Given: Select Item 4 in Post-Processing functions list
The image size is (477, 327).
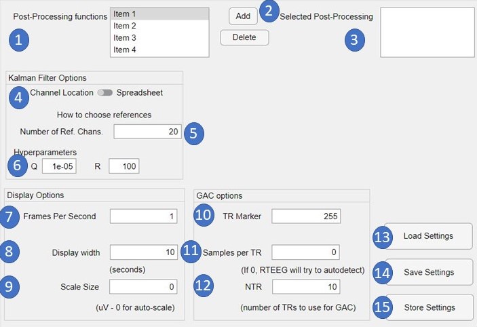Looking at the screenshot, I should tap(159, 50).
